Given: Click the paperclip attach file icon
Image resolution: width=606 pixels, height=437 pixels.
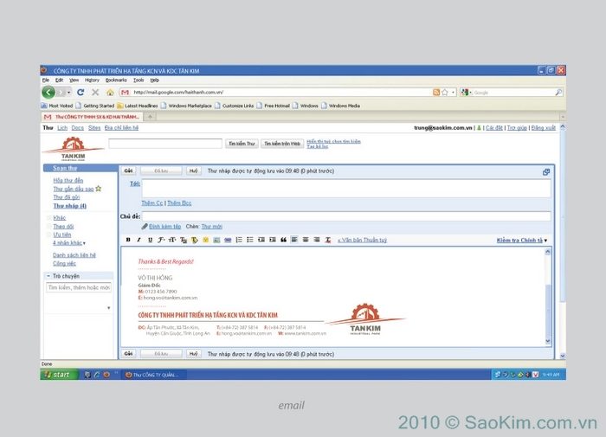Looking at the screenshot, I should pos(145,226).
